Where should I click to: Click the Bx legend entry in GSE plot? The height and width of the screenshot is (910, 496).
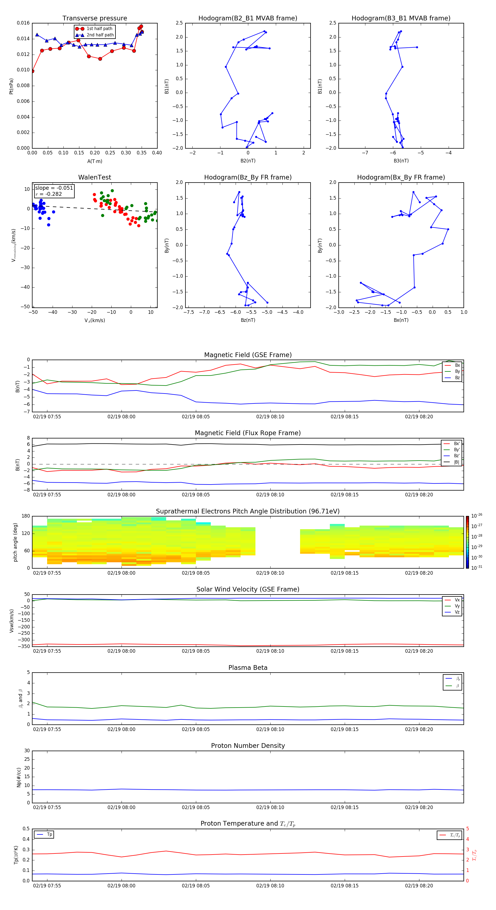pos(452,365)
